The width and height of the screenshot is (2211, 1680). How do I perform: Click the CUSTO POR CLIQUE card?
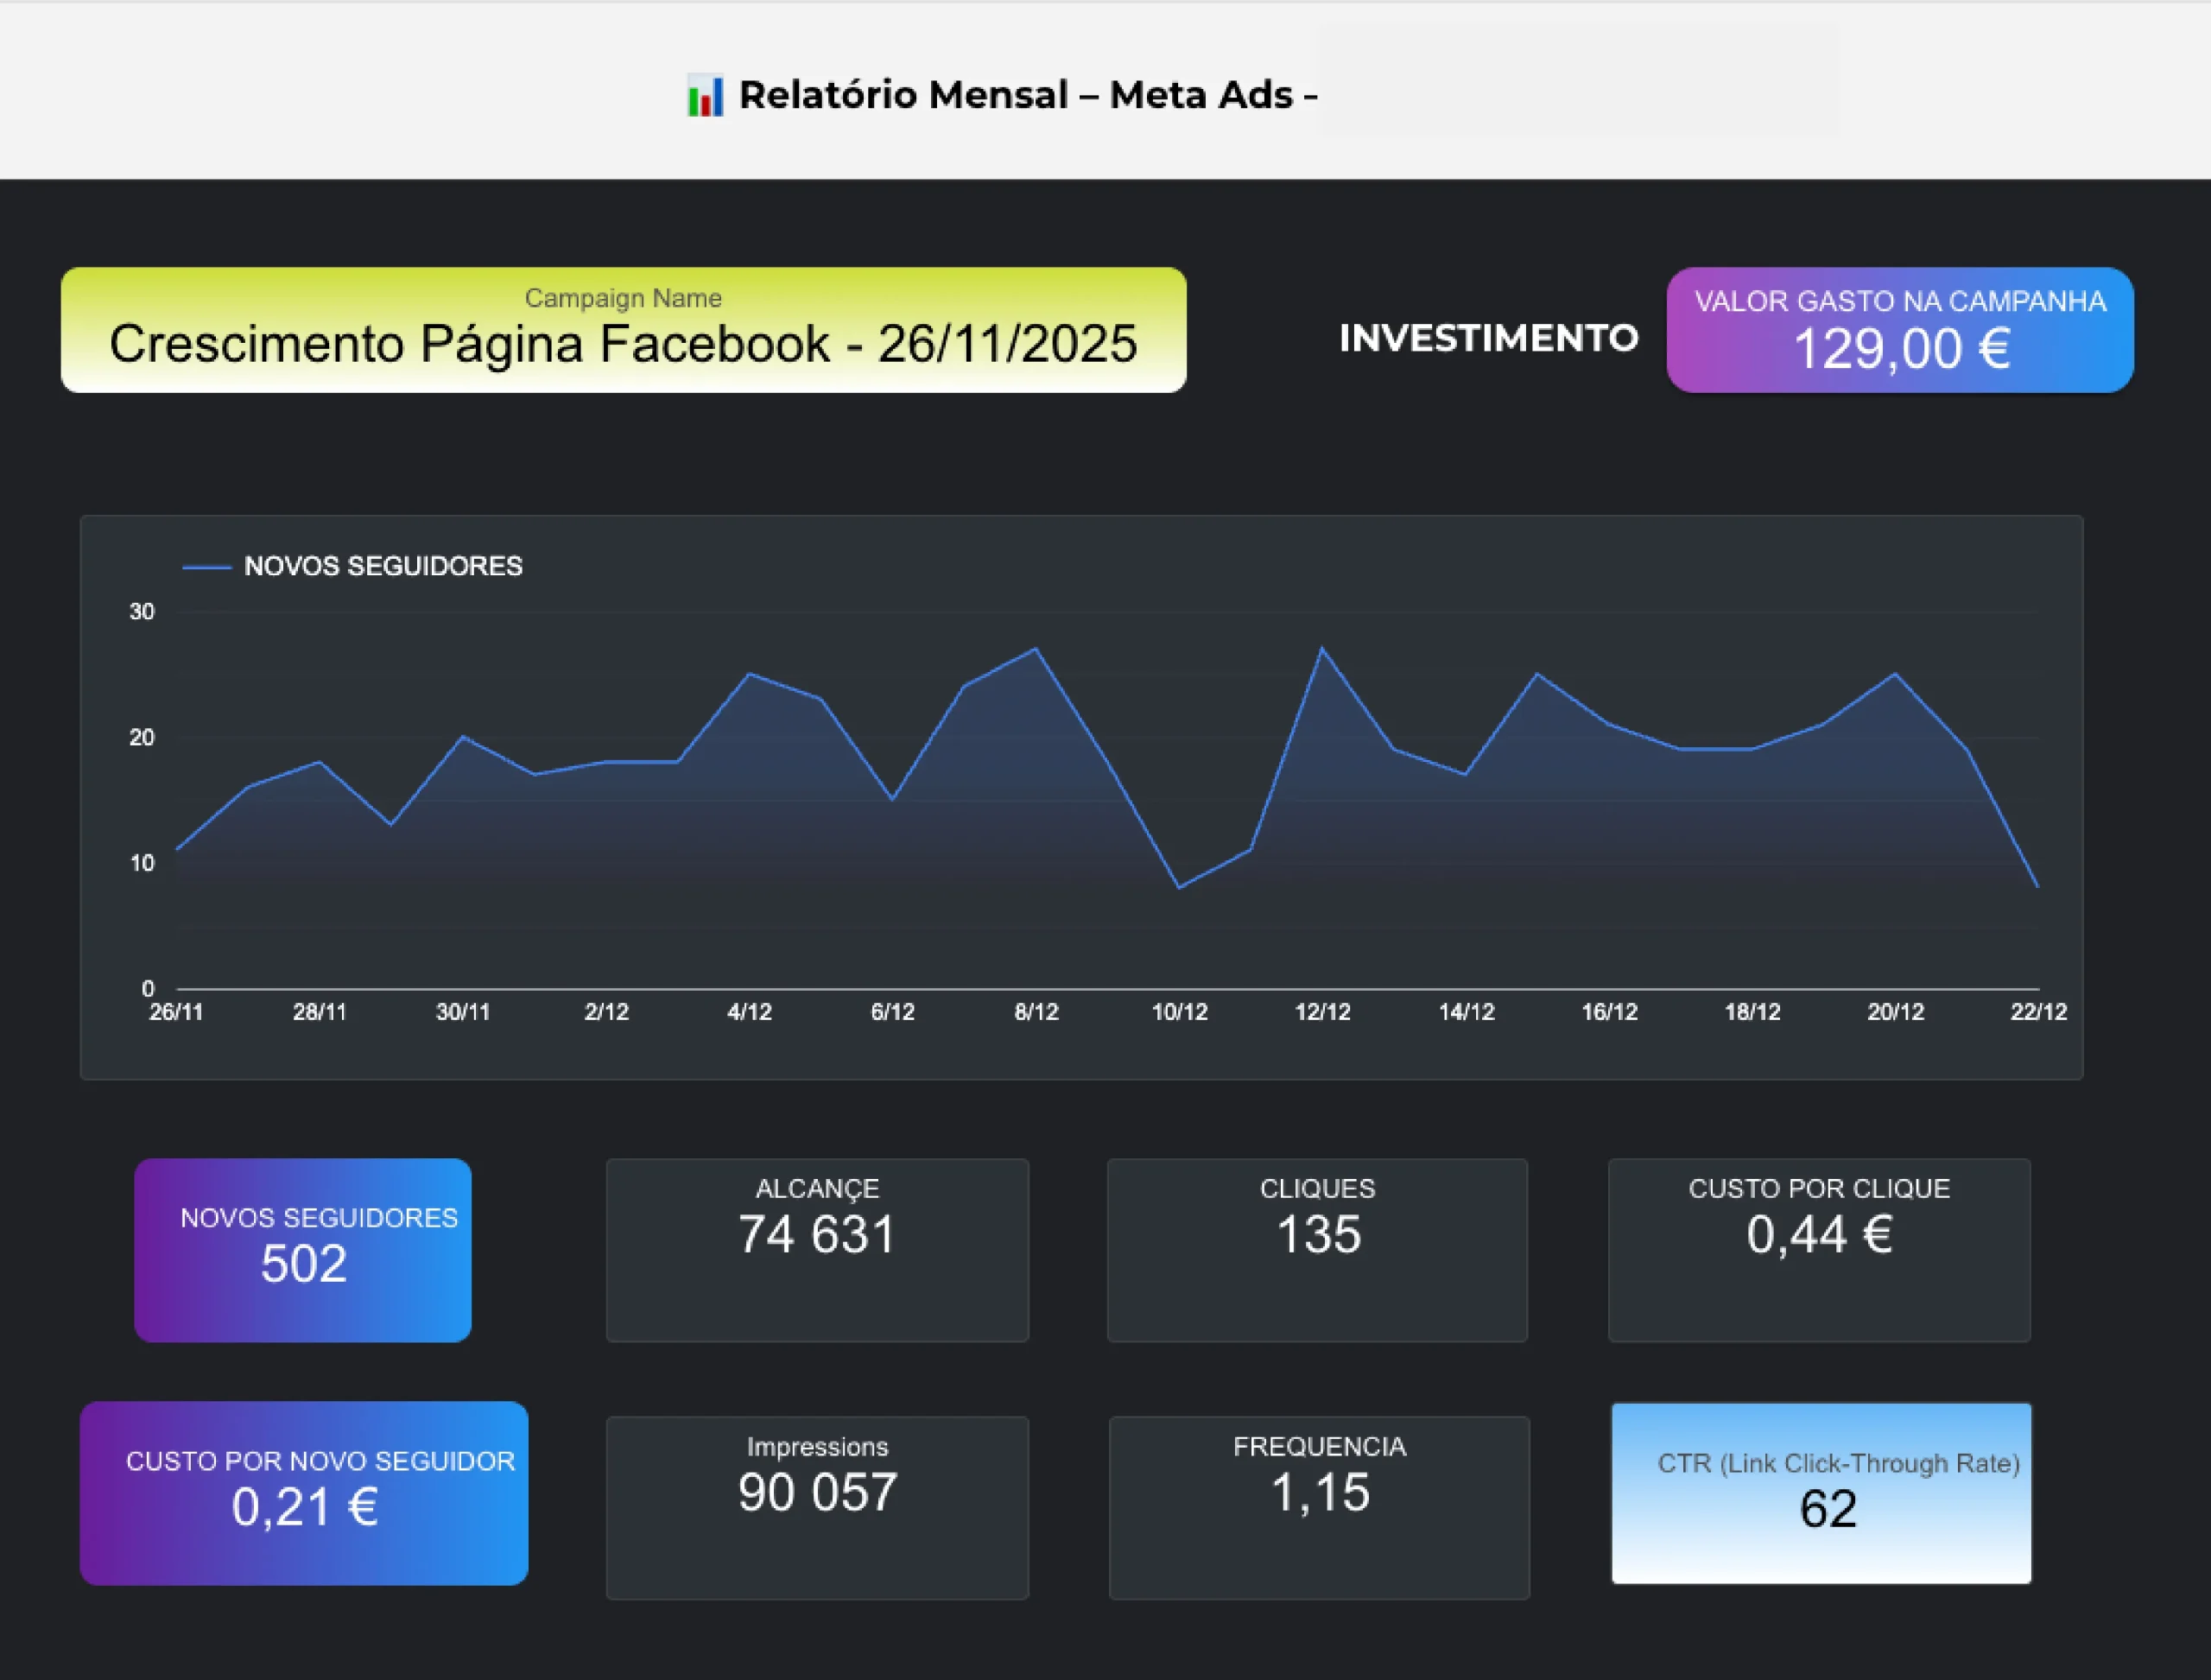tap(1819, 1250)
